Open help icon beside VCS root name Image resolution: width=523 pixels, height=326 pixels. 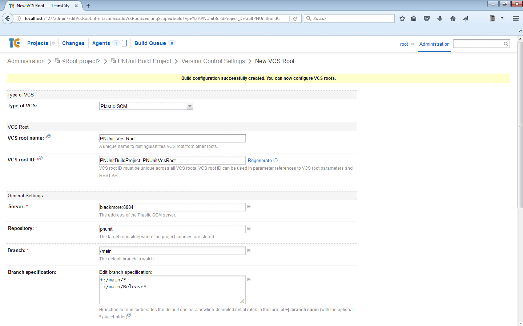point(49,136)
